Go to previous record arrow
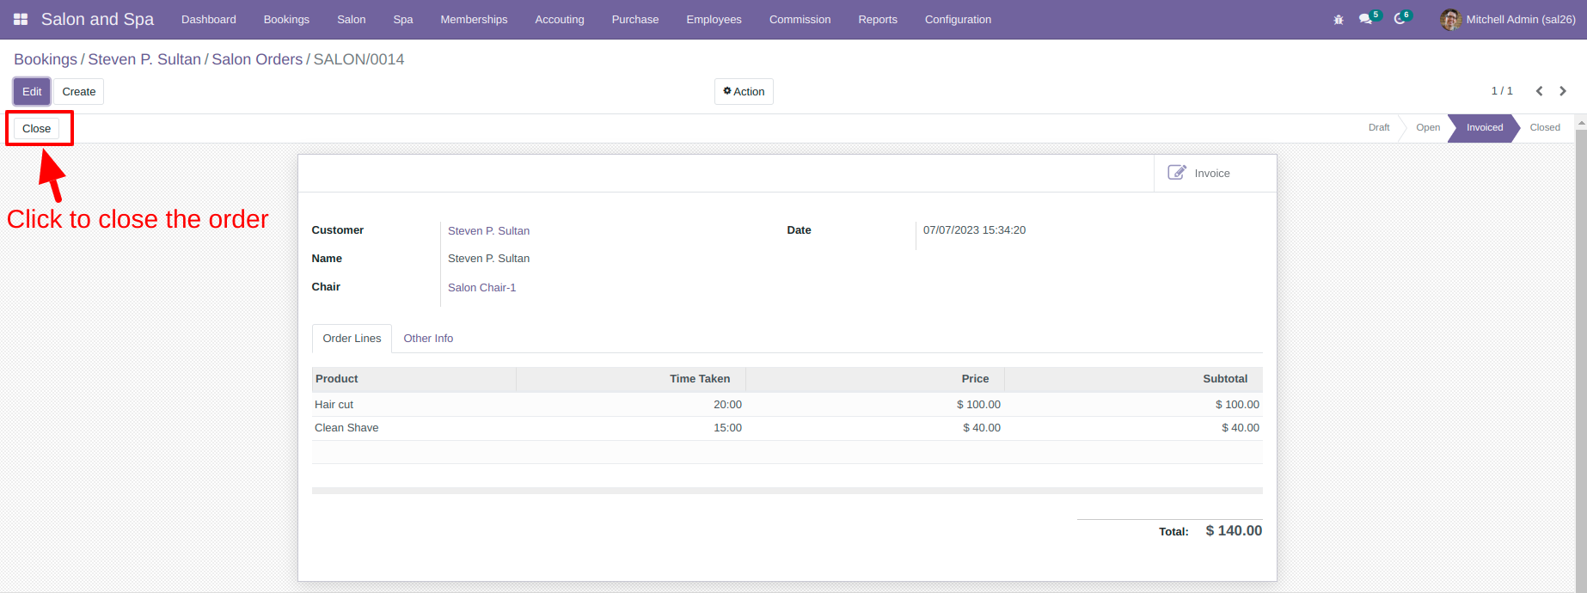 pos(1539,91)
